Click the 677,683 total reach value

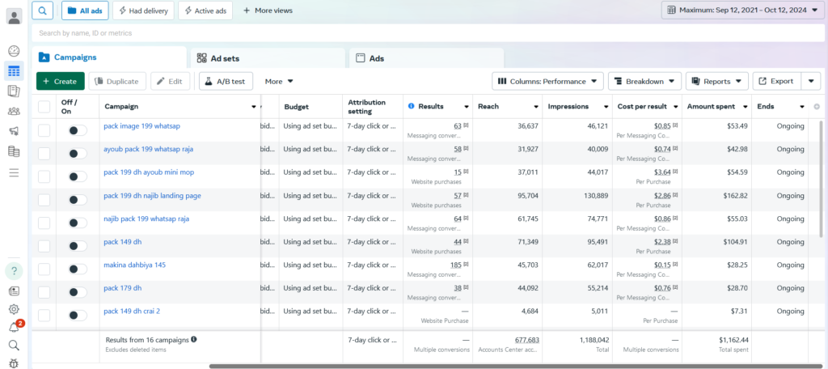pos(527,340)
